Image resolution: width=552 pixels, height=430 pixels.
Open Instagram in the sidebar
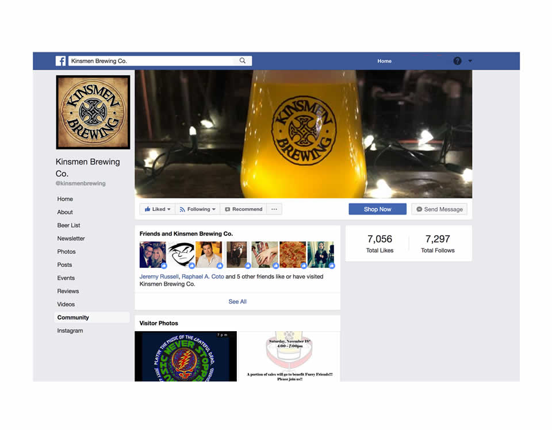click(70, 331)
